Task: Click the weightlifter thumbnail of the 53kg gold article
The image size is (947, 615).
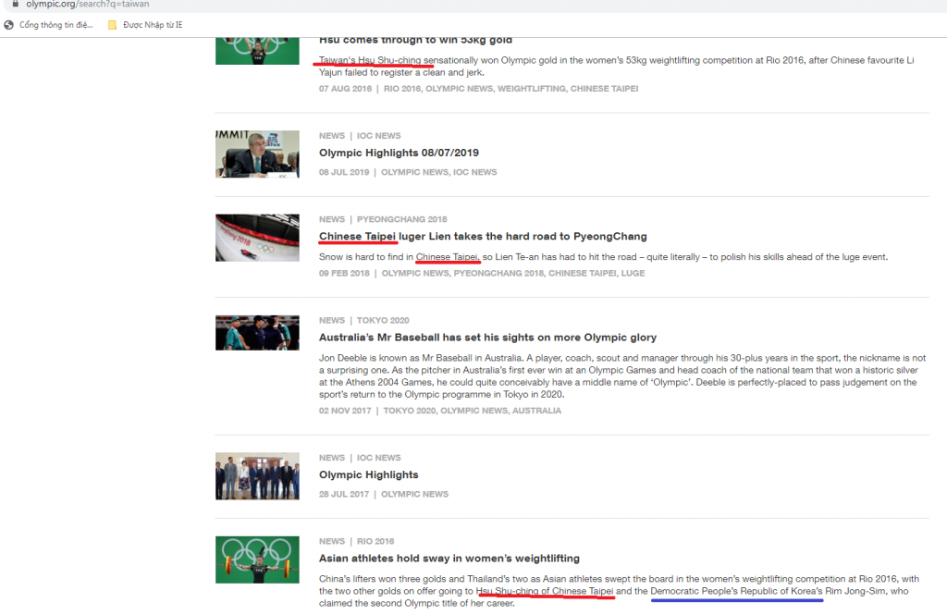Action: [257, 51]
